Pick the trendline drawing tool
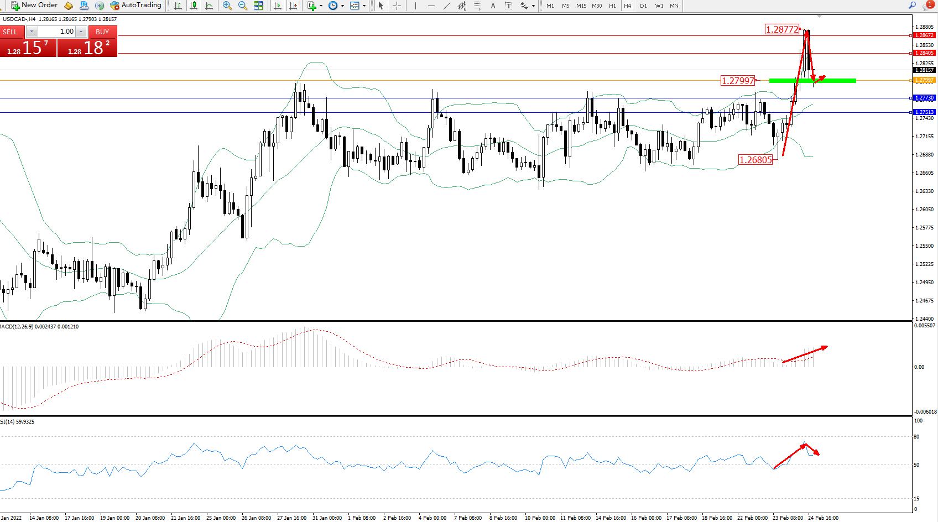The image size is (938, 522). (446, 6)
